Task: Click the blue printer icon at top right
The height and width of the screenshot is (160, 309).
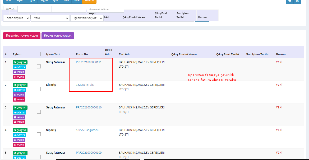Action: point(290,1)
